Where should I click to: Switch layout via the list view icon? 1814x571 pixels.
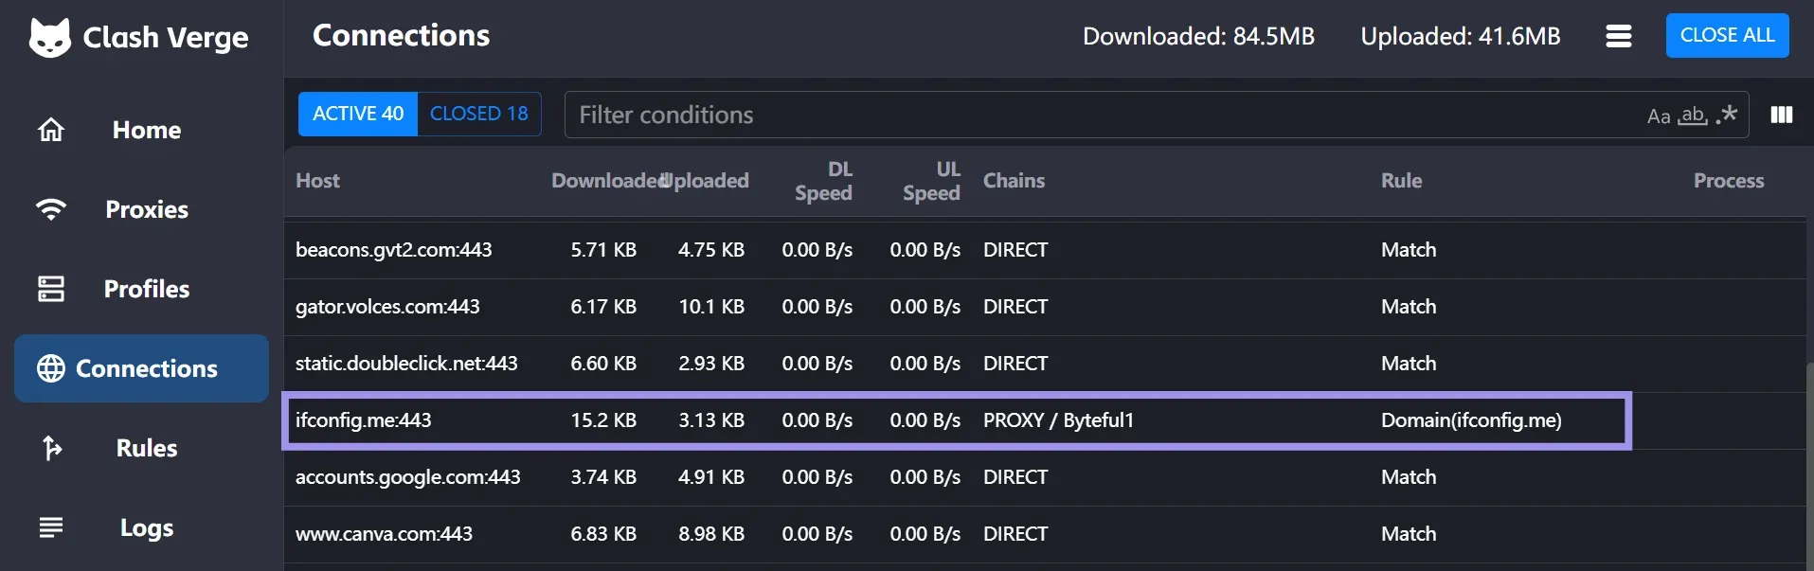pos(1619,36)
